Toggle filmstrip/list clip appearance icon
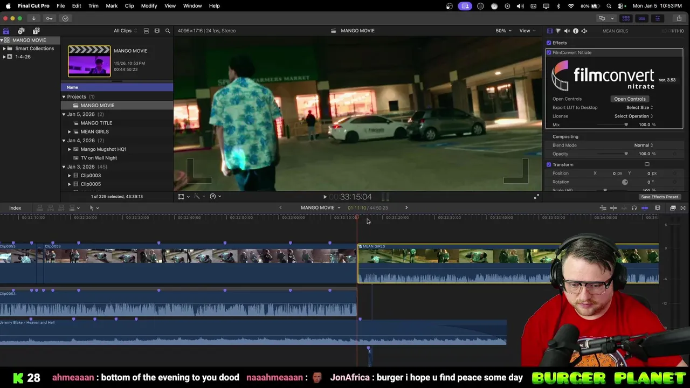This screenshot has width=690, height=388. coord(146,31)
